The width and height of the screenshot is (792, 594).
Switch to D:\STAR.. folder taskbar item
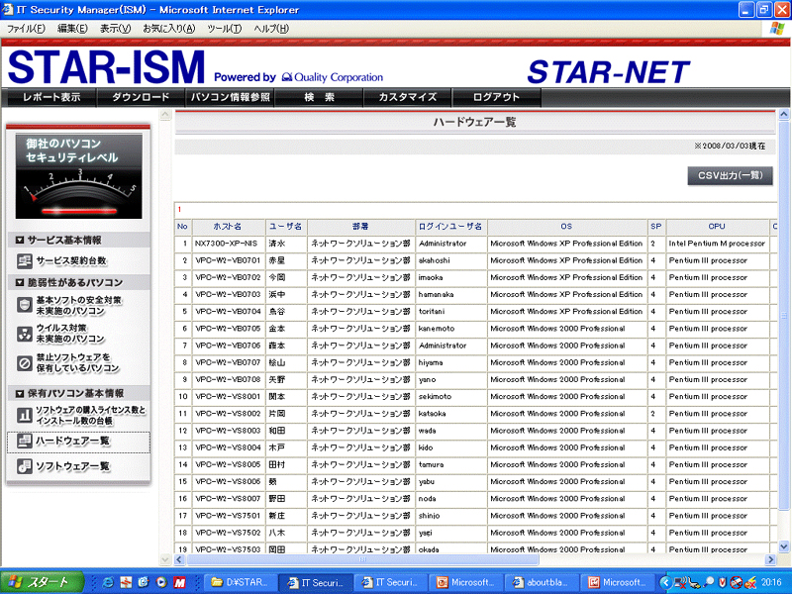click(241, 582)
